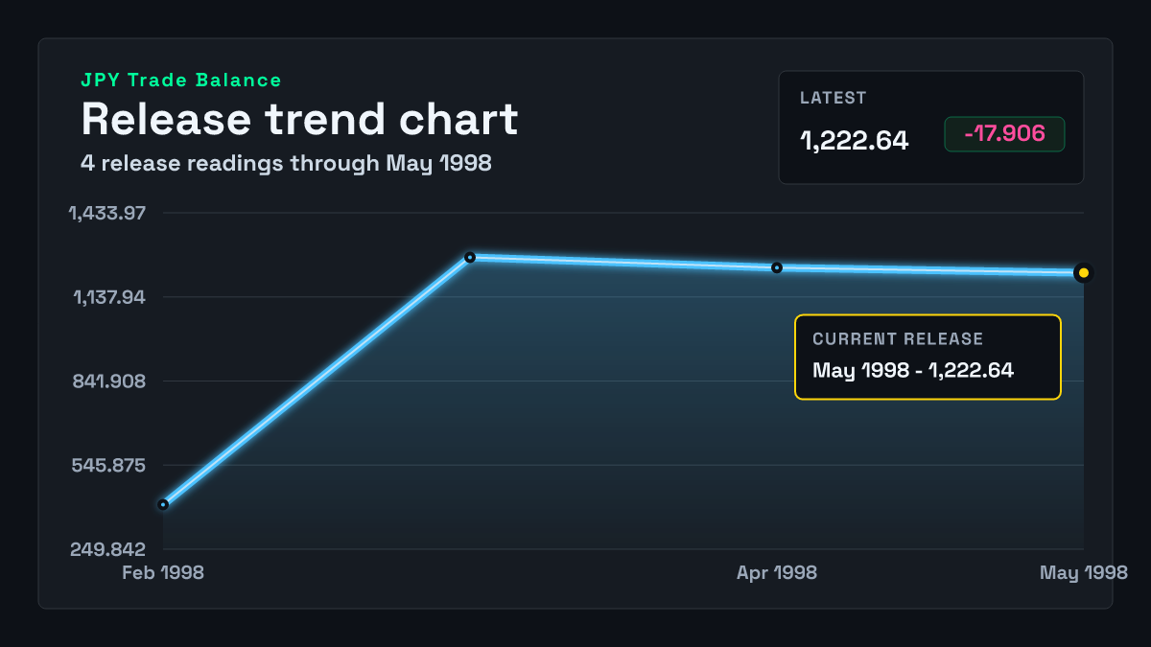Select the Feb 1998 axis label
The height and width of the screenshot is (647, 1151).
click(163, 572)
